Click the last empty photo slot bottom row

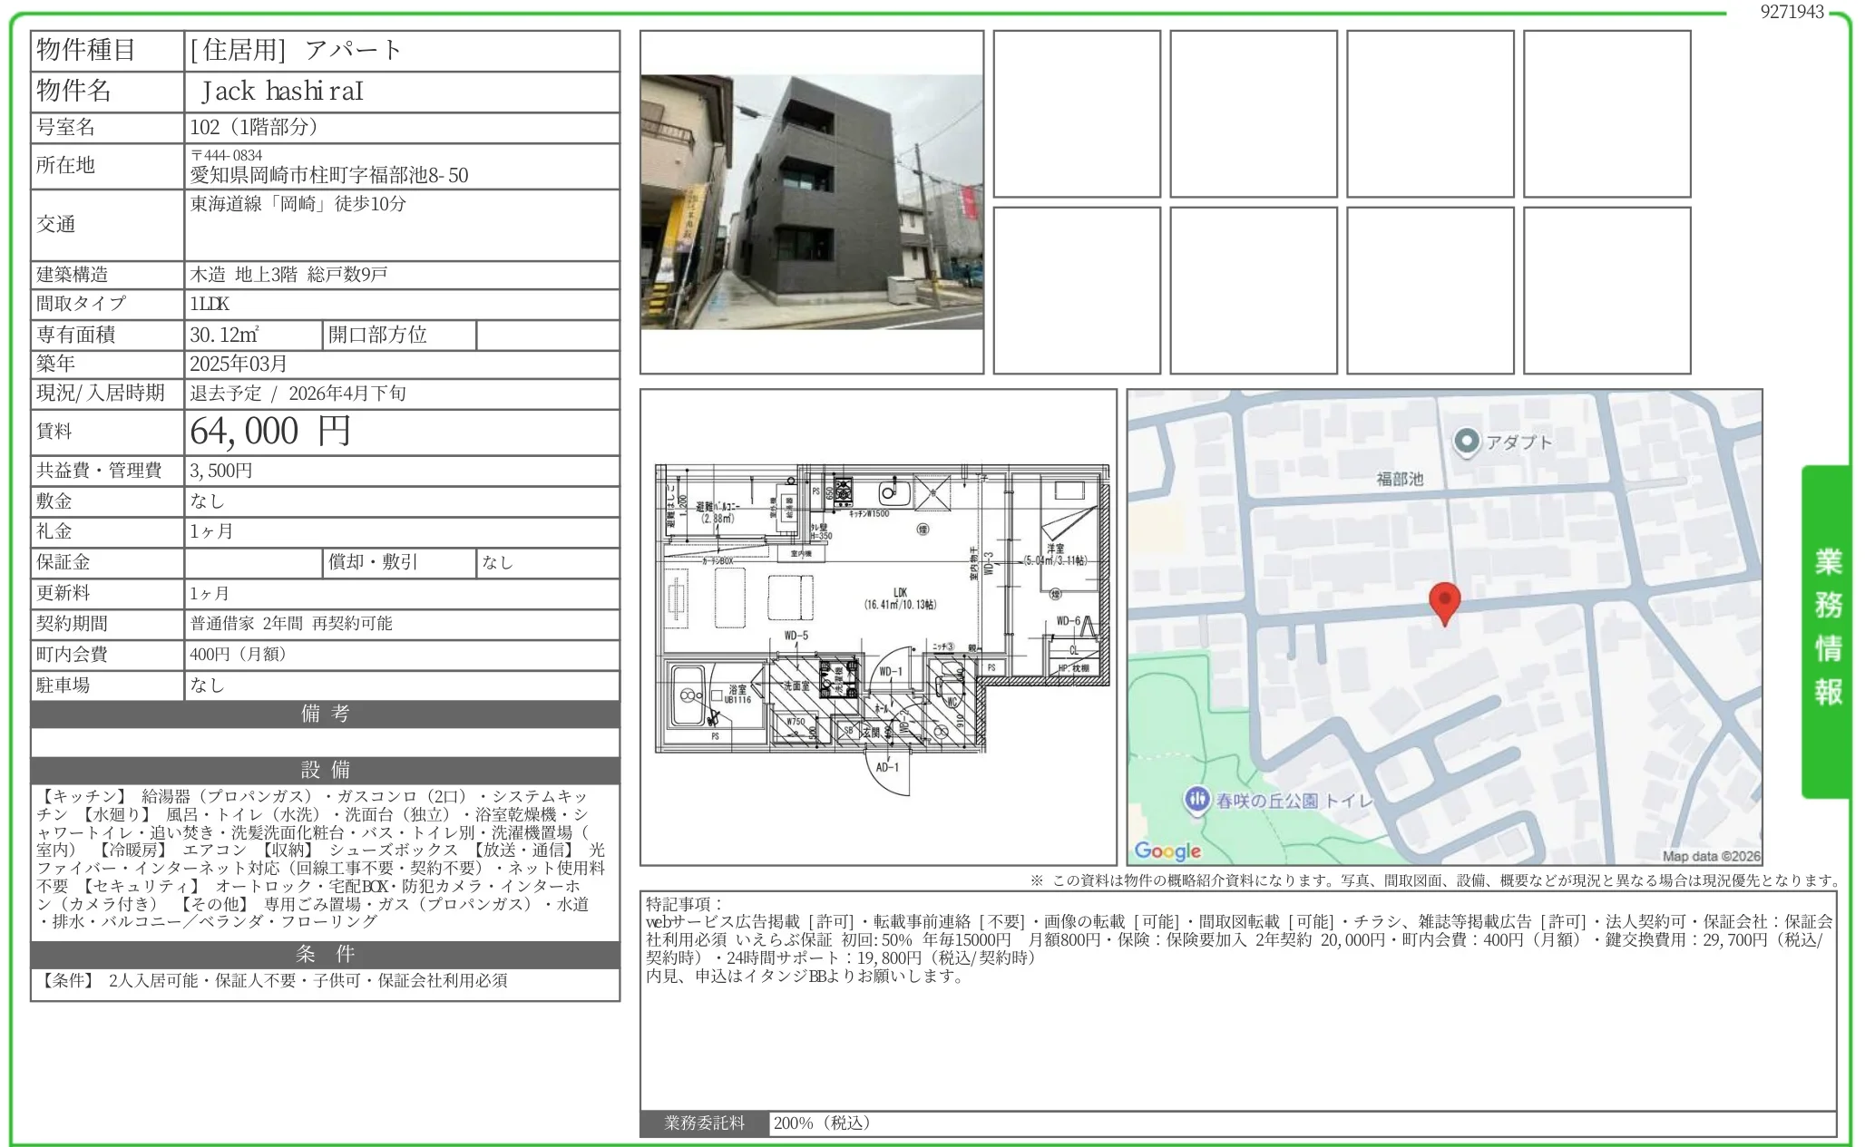coord(1606,290)
